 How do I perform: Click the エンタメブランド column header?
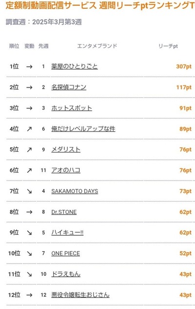(x=97, y=46)
